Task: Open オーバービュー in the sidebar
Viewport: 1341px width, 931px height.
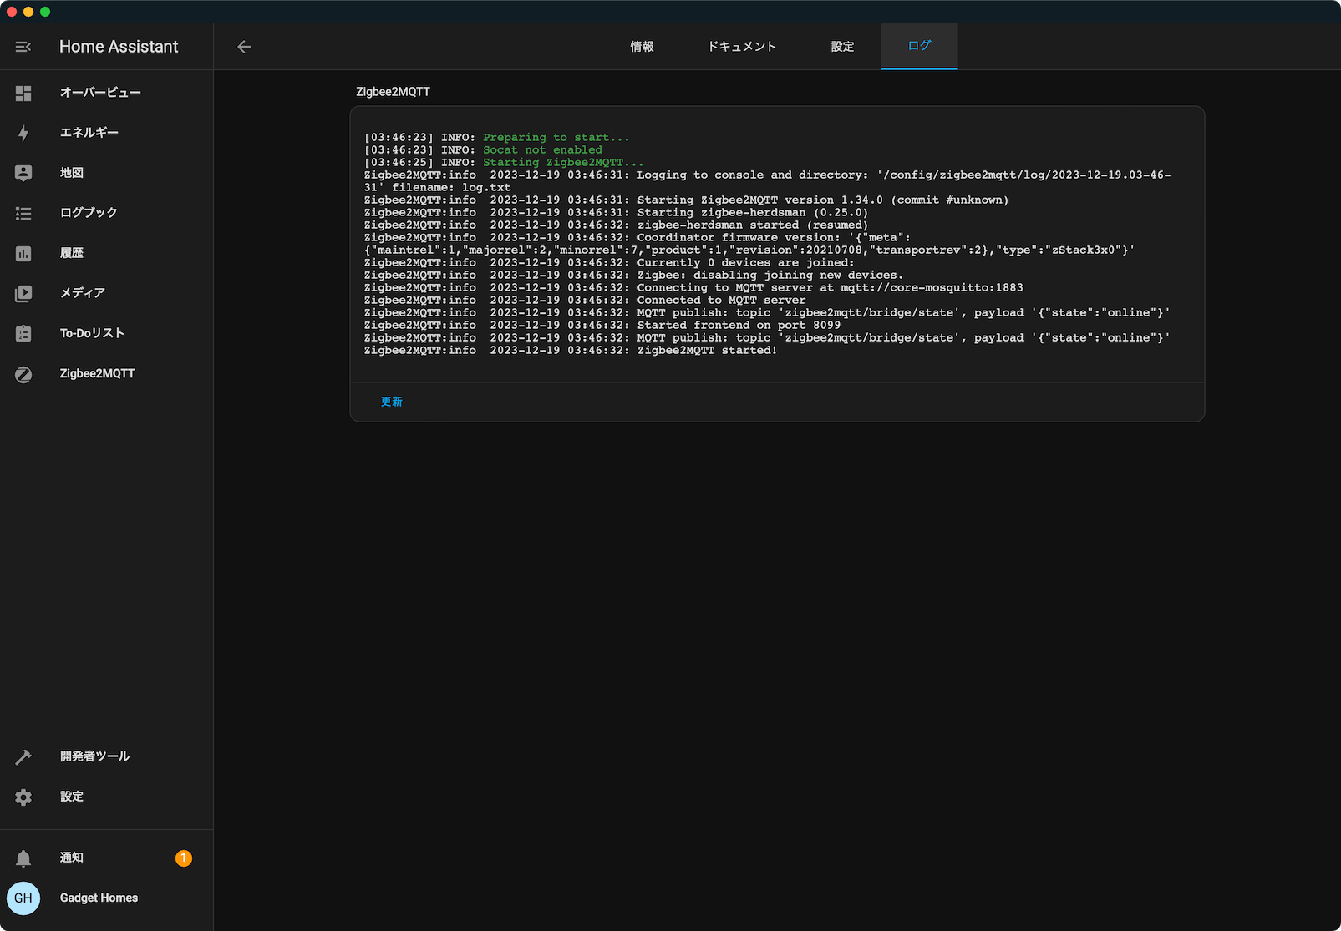Action: [x=100, y=93]
